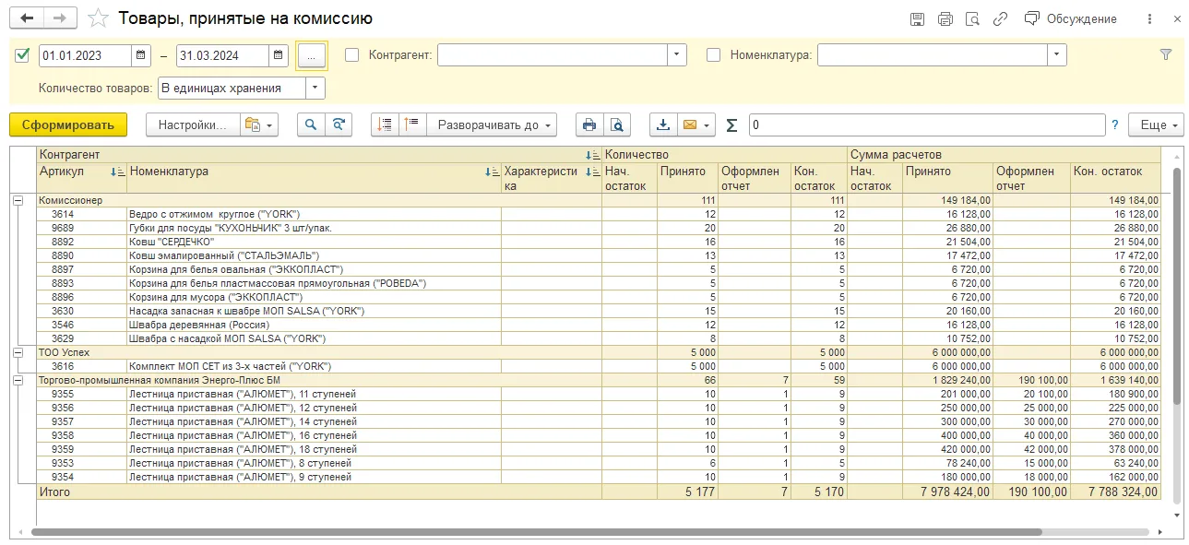The height and width of the screenshot is (545, 1189).
Task: Open the Обсуждение discussion panel
Action: coord(1070,18)
